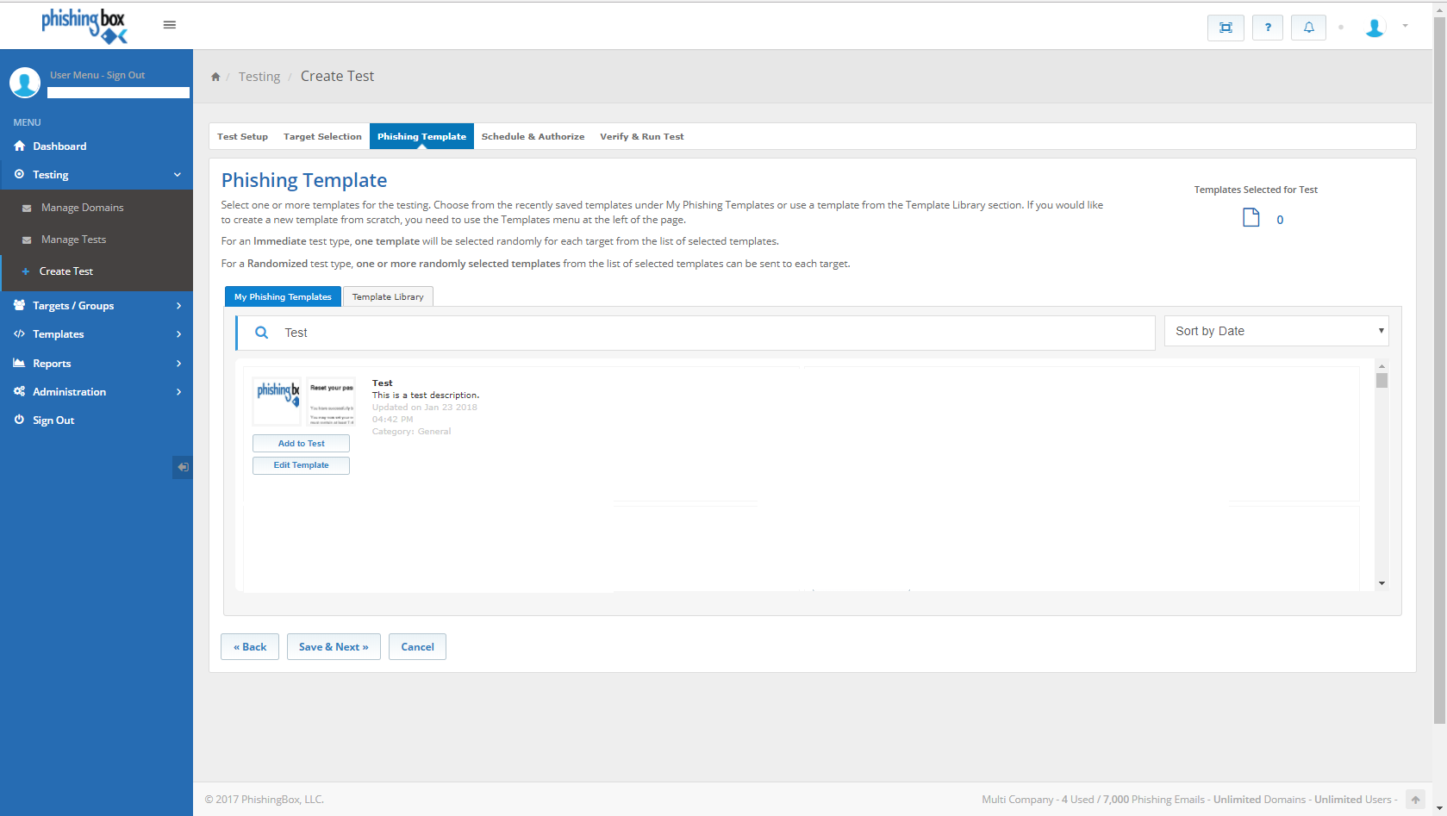Screen dimensions: 1447x816
Task: Click the user profile avatar in header
Action: (x=1375, y=28)
